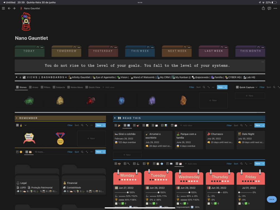Open the page more options ellipsis
280x210 pixels.
(x=275, y=8)
